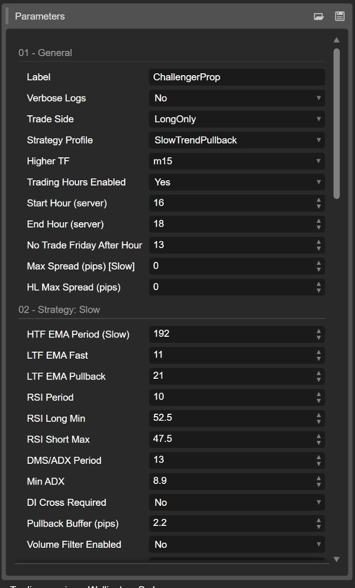
Task: Toggle the Trading Hours Enabled option
Action: click(x=236, y=182)
